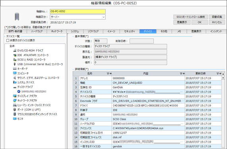
Task: Close the details grid with the x icon
Action: coord(223,74)
